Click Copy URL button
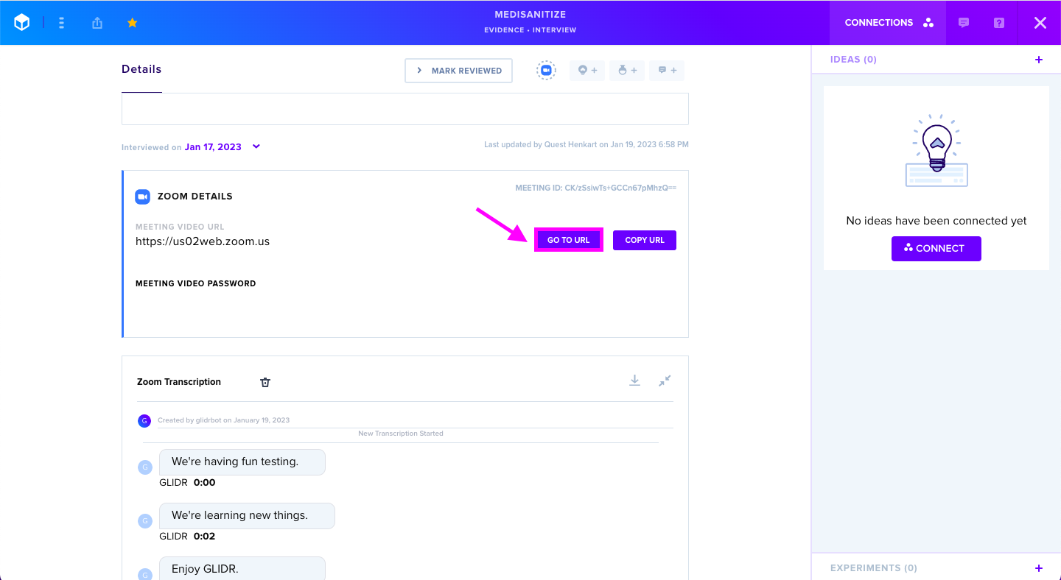1061x580 pixels. pyautogui.click(x=645, y=240)
